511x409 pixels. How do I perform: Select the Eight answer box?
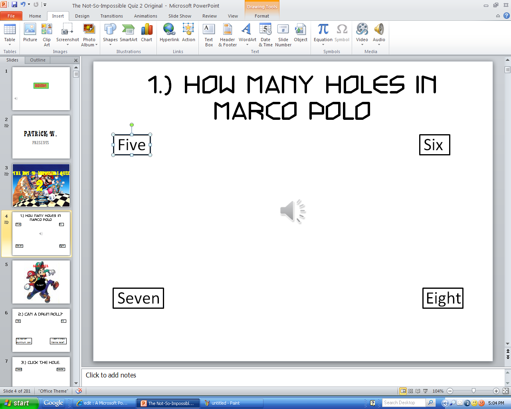(x=443, y=298)
